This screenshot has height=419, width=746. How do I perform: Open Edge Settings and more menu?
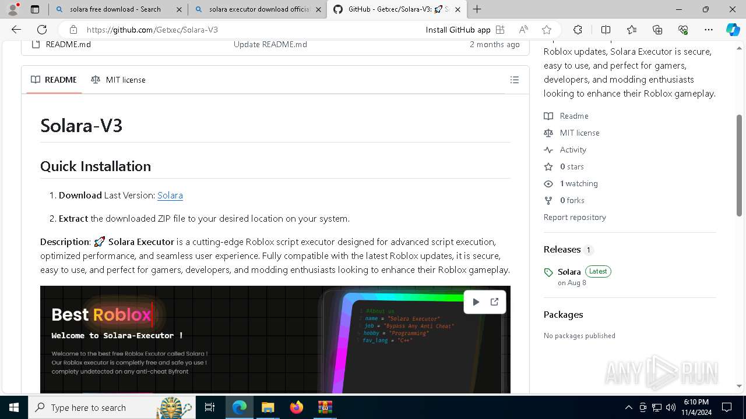tap(709, 30)
